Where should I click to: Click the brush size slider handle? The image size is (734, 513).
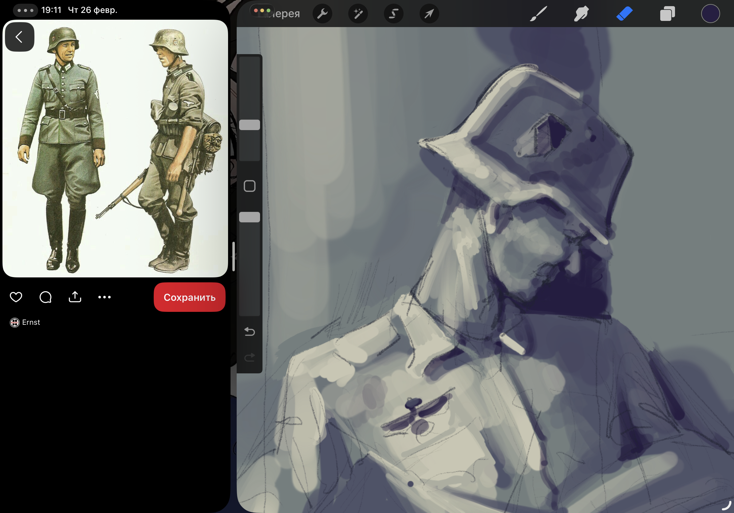click(x=249, y=125)
